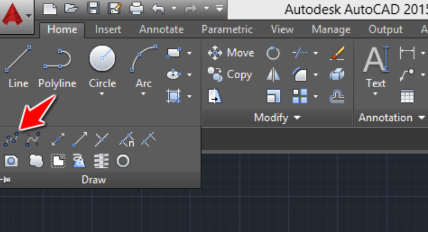Select the Circle tool

coord(102,66)
